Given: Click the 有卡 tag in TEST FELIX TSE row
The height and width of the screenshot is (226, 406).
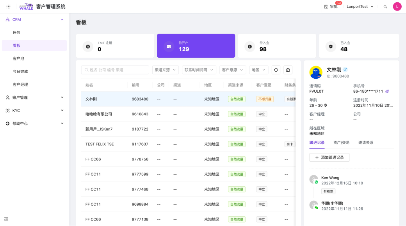Looking at the screenshot, I should (290, 144).
